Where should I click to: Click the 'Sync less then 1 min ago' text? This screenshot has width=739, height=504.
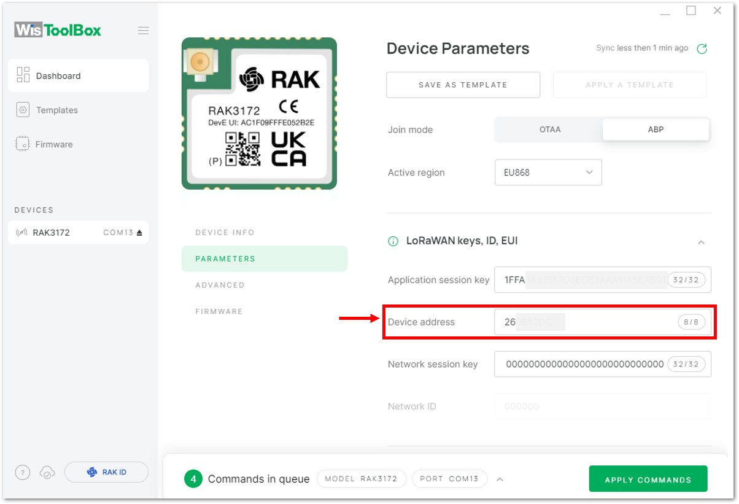[642, 48]
